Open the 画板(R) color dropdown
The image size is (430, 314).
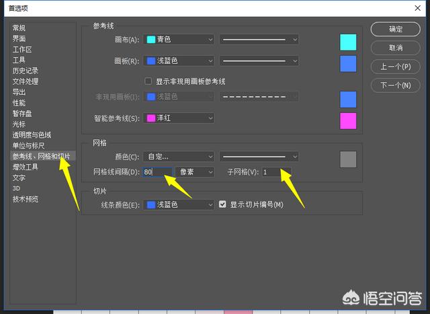point(179,61)
